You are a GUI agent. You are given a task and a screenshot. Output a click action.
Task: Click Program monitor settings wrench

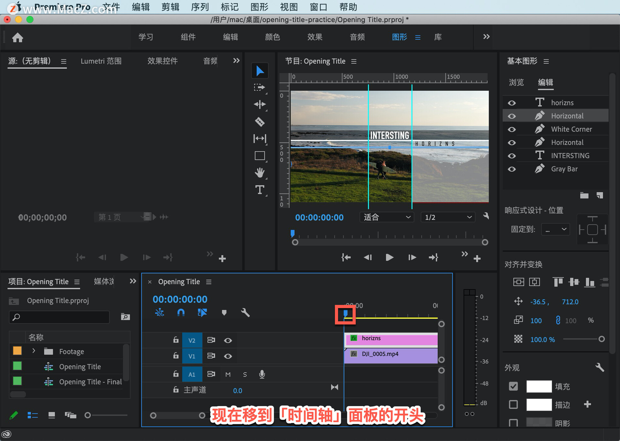tap(486, 216)
